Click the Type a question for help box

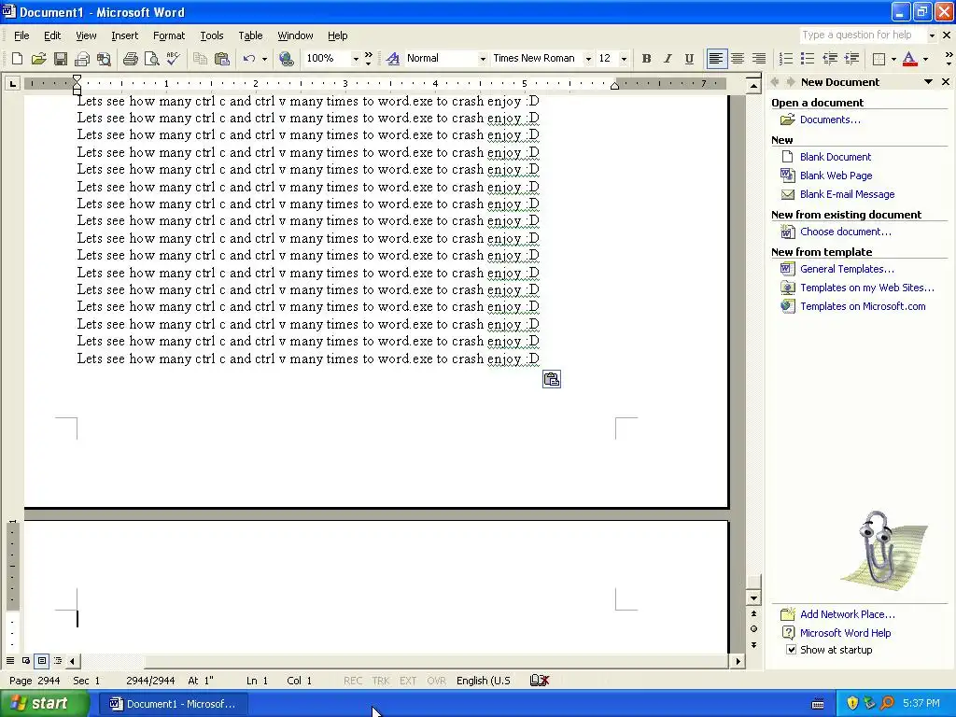862,35
